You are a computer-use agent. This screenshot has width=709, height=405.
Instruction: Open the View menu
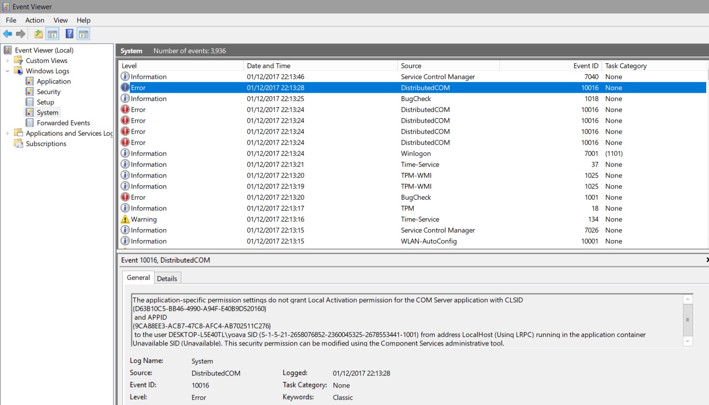click(60, 20)
